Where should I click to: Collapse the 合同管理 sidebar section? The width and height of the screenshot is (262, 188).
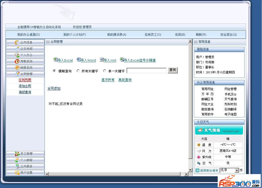pos(25,74)
